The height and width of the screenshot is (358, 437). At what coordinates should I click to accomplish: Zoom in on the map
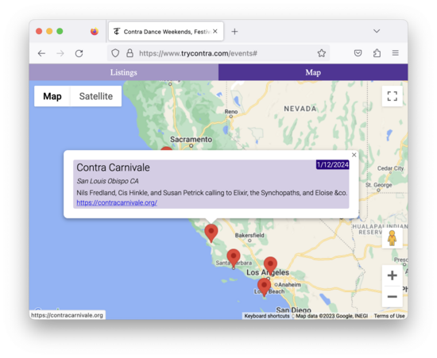click(393, 275)
